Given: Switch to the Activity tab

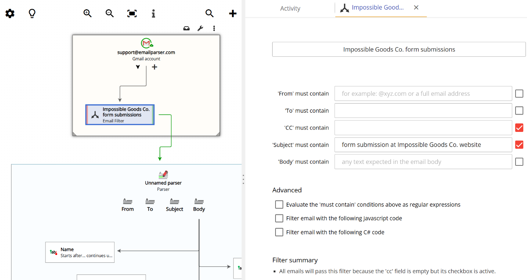Looking at the screenshot, I should 290,8.
